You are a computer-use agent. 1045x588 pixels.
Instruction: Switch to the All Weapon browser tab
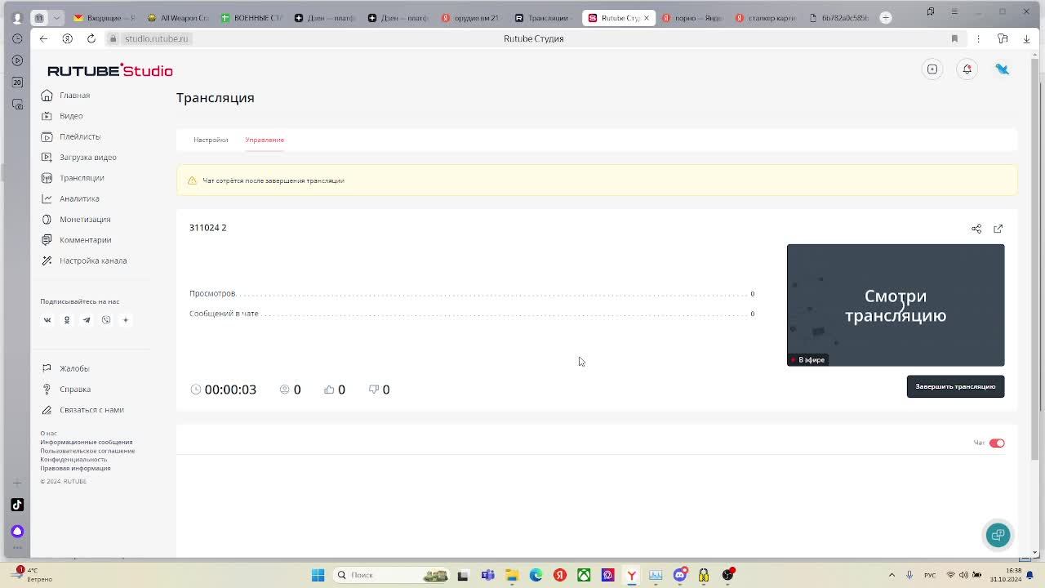[x=177, y=18]
